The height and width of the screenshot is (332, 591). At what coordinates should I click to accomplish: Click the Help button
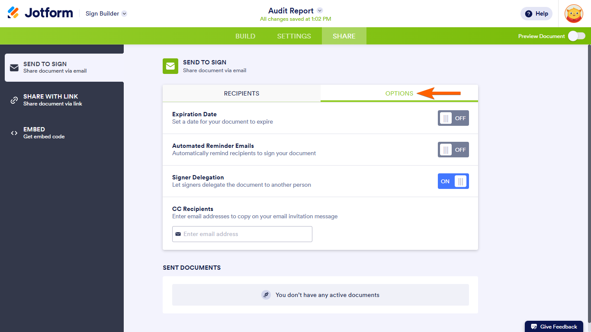pyautogui.click(x=536, y=13)
